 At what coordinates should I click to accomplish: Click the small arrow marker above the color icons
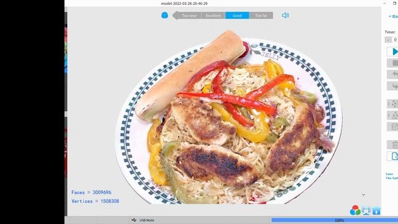tap(363, 195)
